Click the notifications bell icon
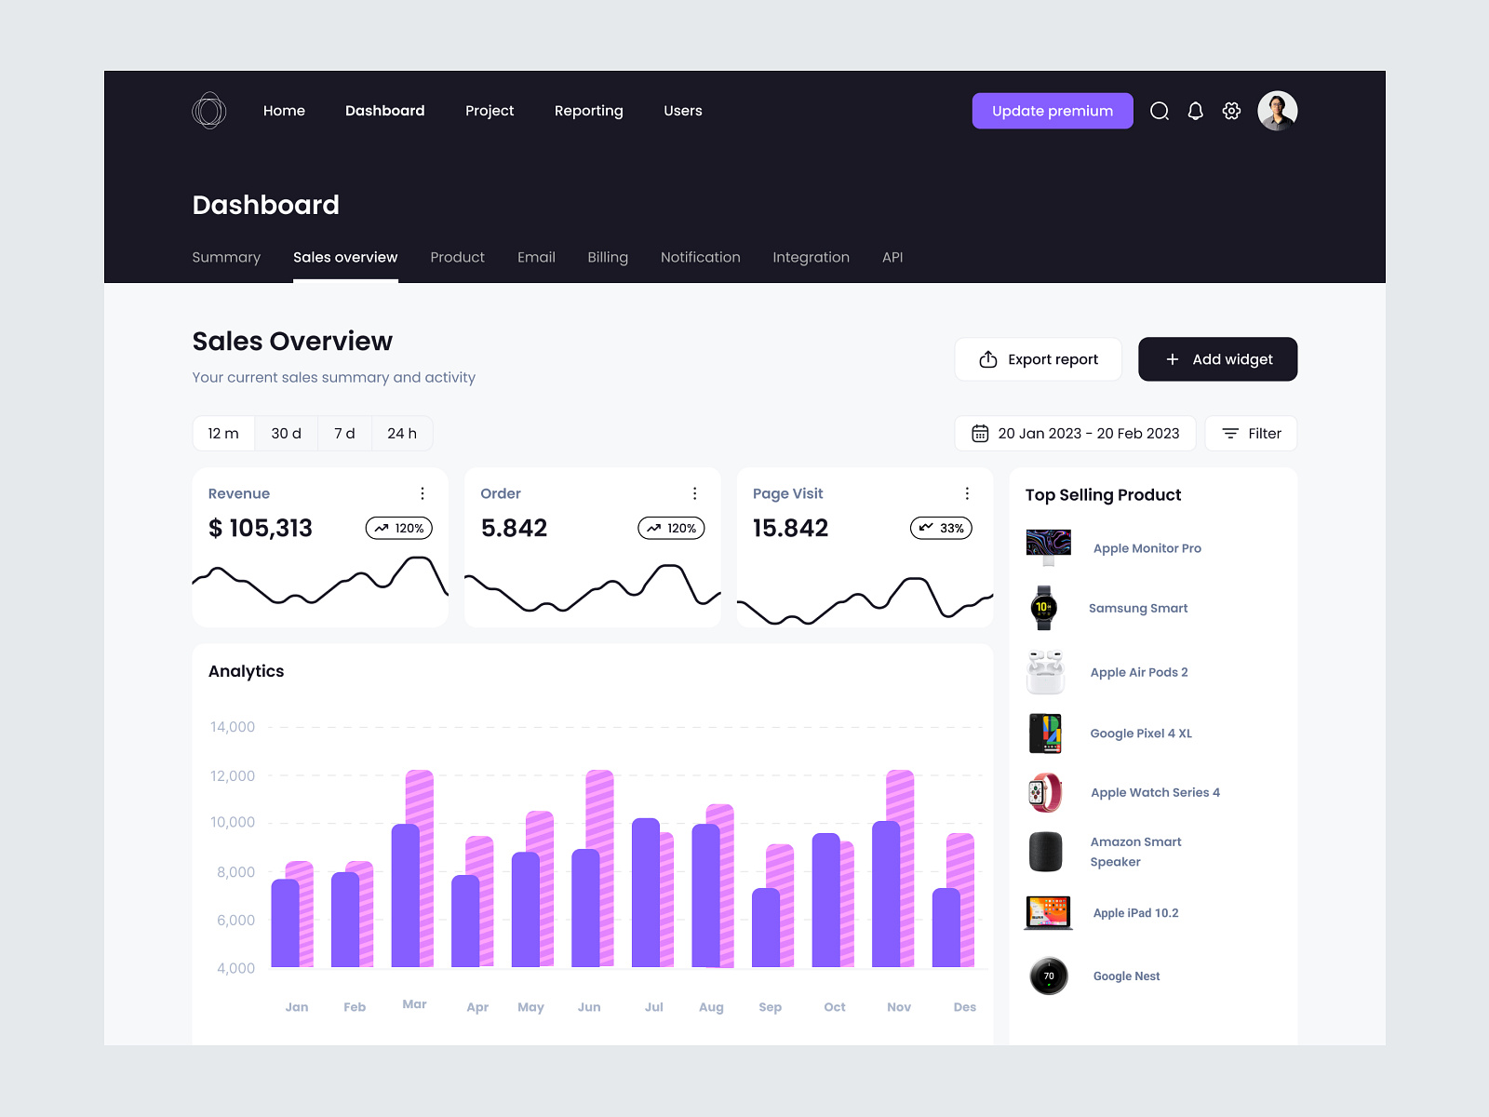Image resolution: width=1489 pixels, height=1117 pixels. (x=1196, y=111)
